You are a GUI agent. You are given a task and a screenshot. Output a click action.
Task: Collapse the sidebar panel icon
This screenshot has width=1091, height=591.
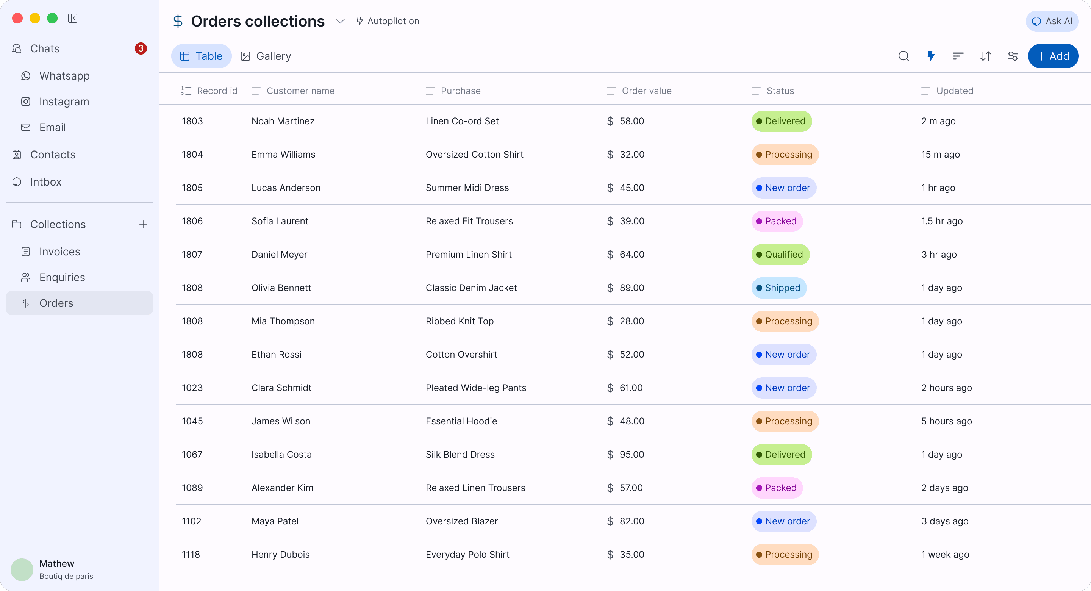pyautogui.click(x=73, y=18)
